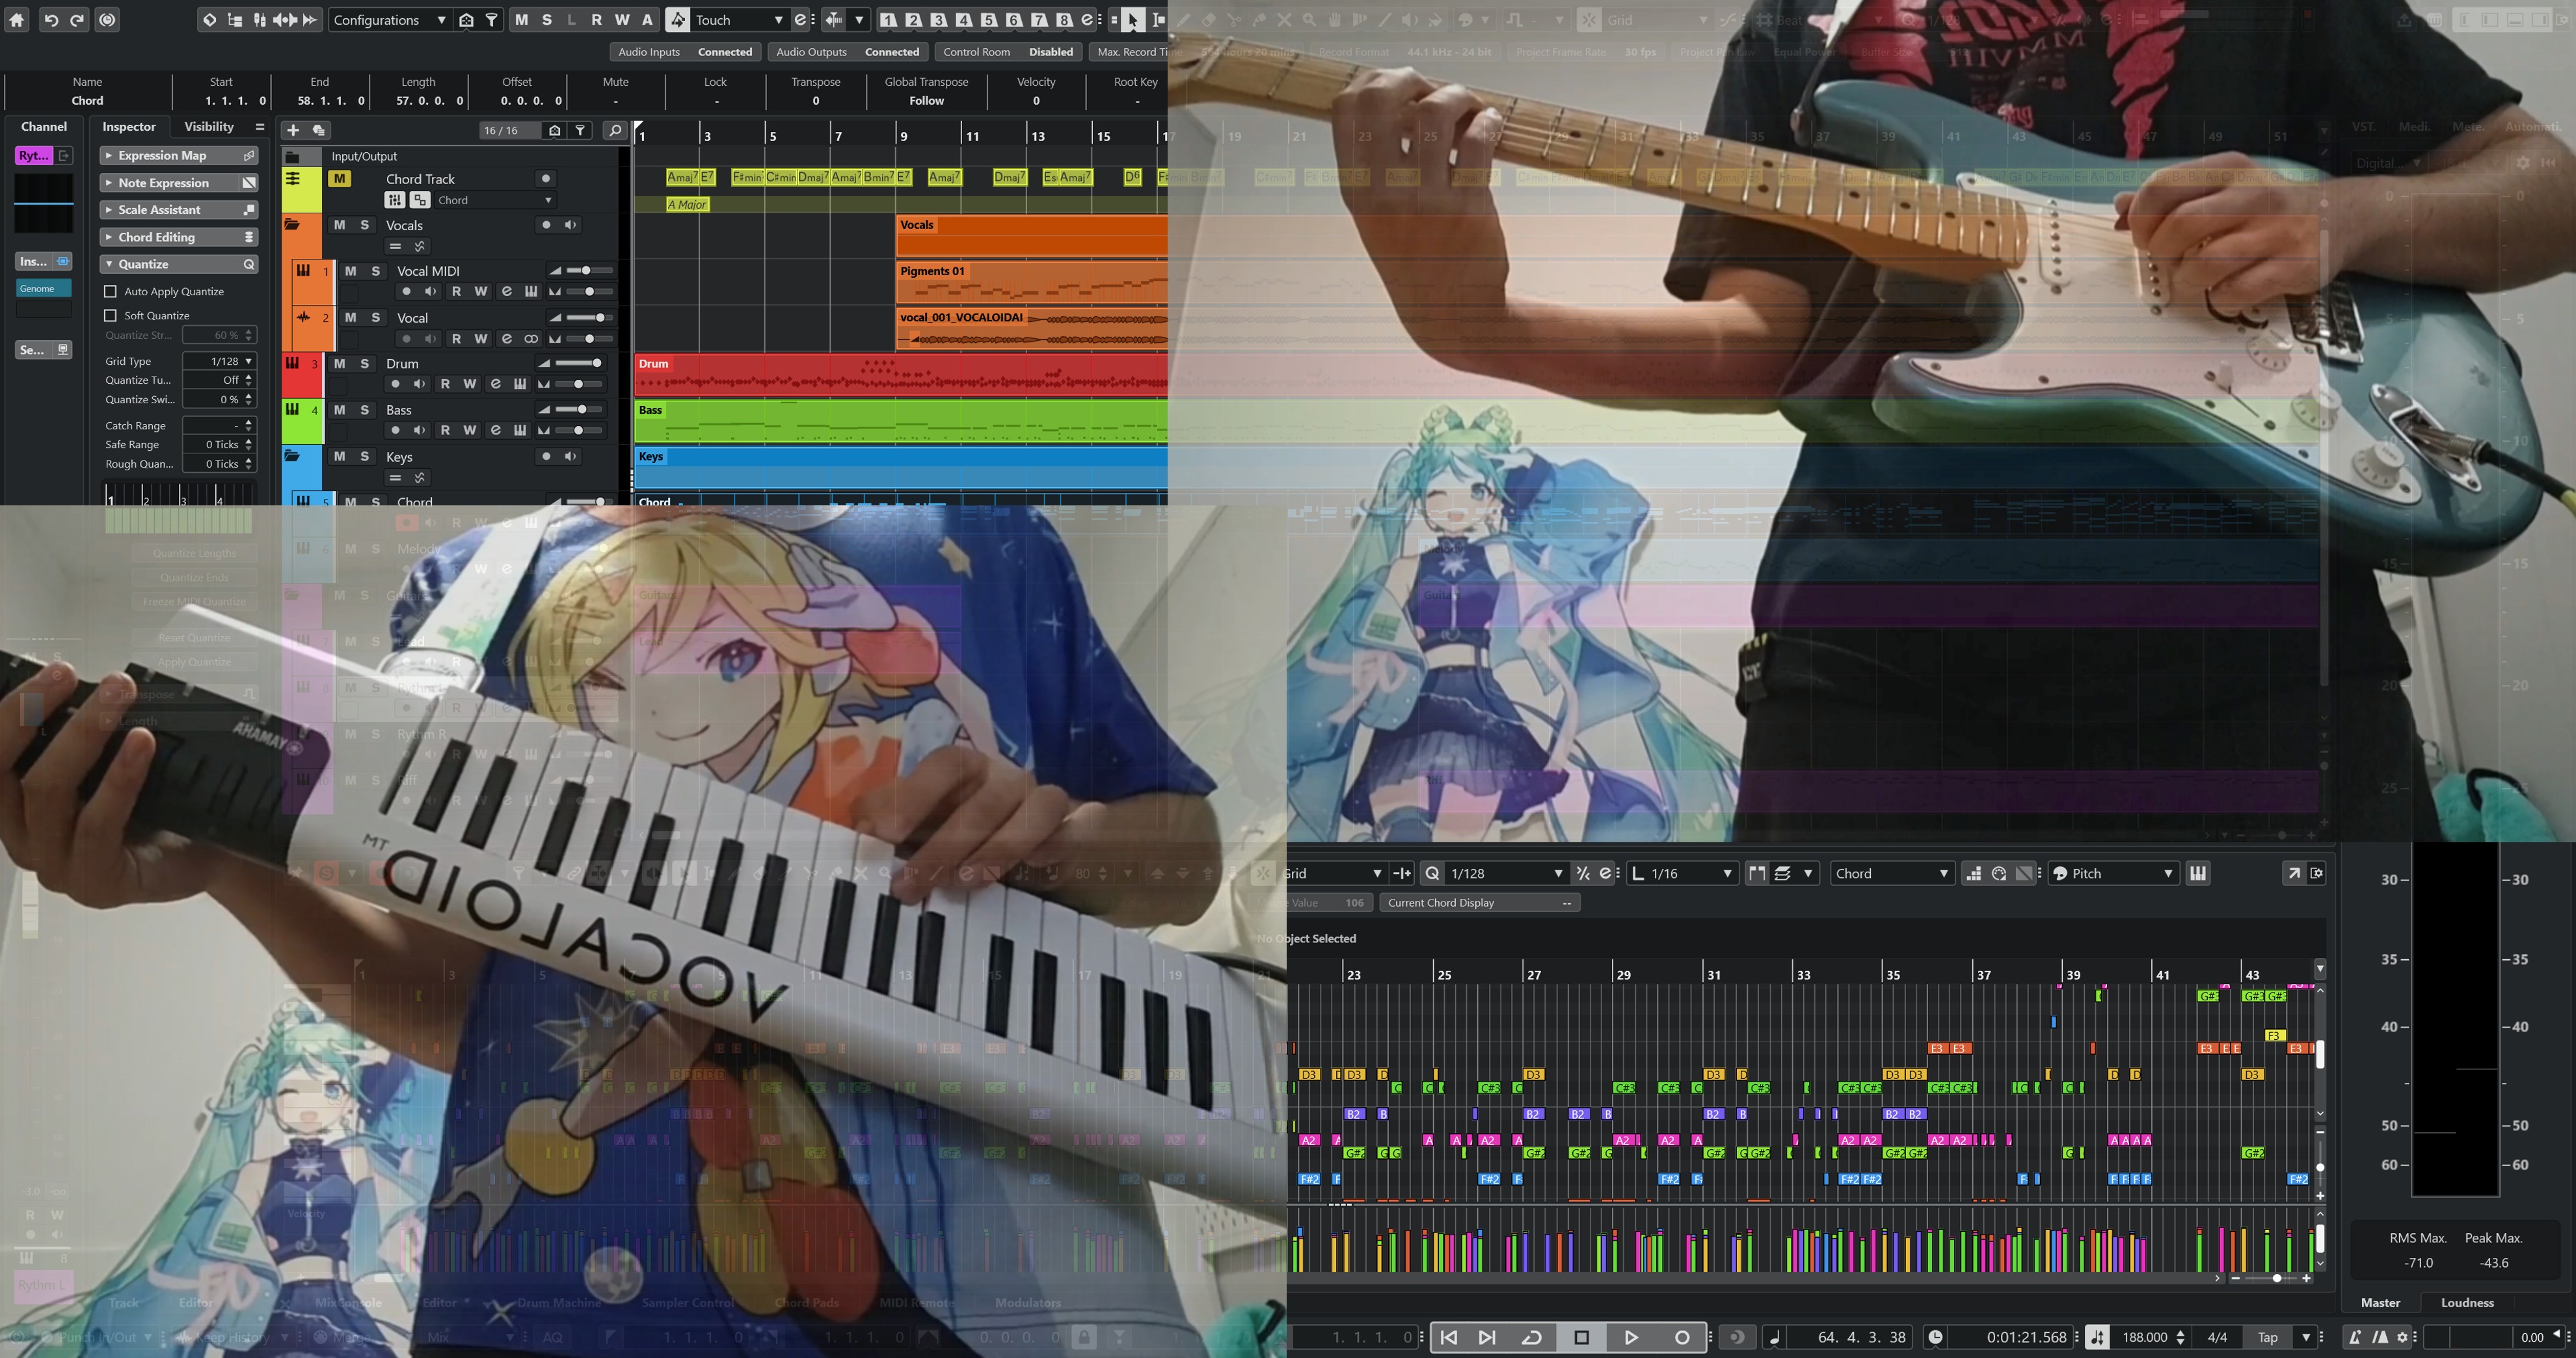Expand the Chord Editing section
Viewport: 2576px width, 1358px height.
coord(180,237)
